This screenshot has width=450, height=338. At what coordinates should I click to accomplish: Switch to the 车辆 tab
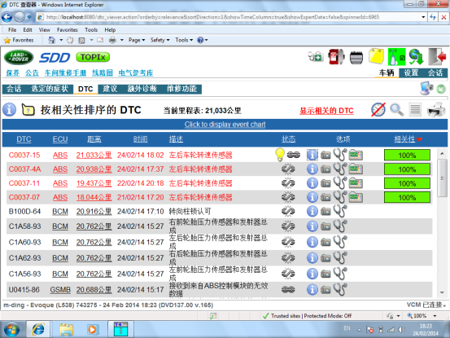(x=387, y=73)
